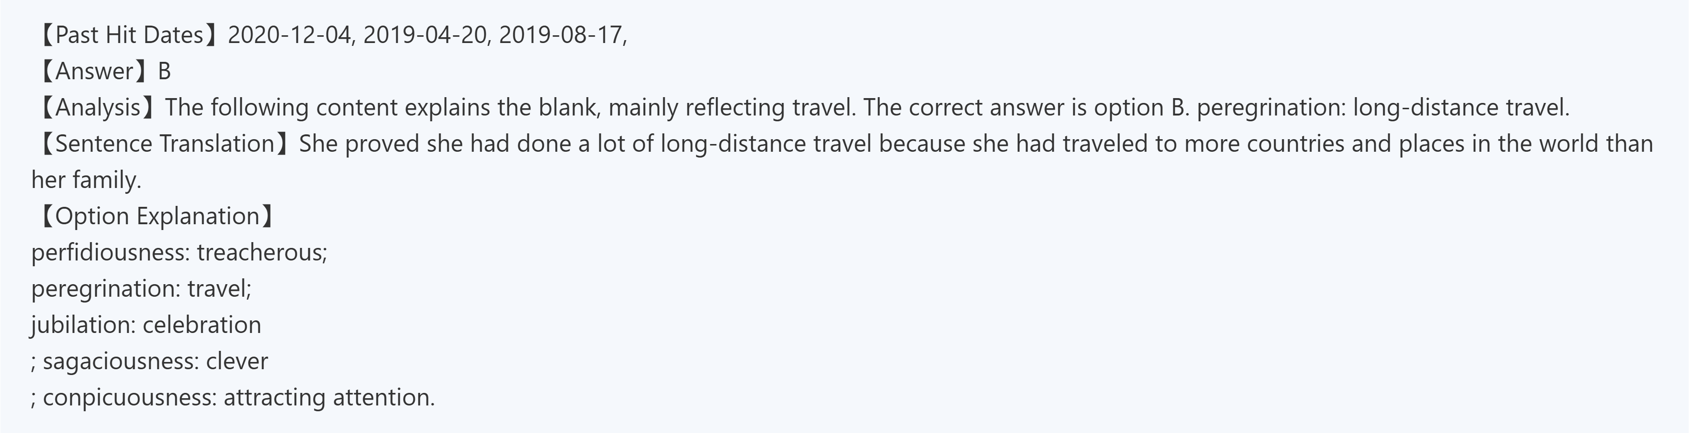This screenshot has height=433, width=1695.
Task: Click the phrase 'attracting attention.'
Action: click(x=329, y=397)
